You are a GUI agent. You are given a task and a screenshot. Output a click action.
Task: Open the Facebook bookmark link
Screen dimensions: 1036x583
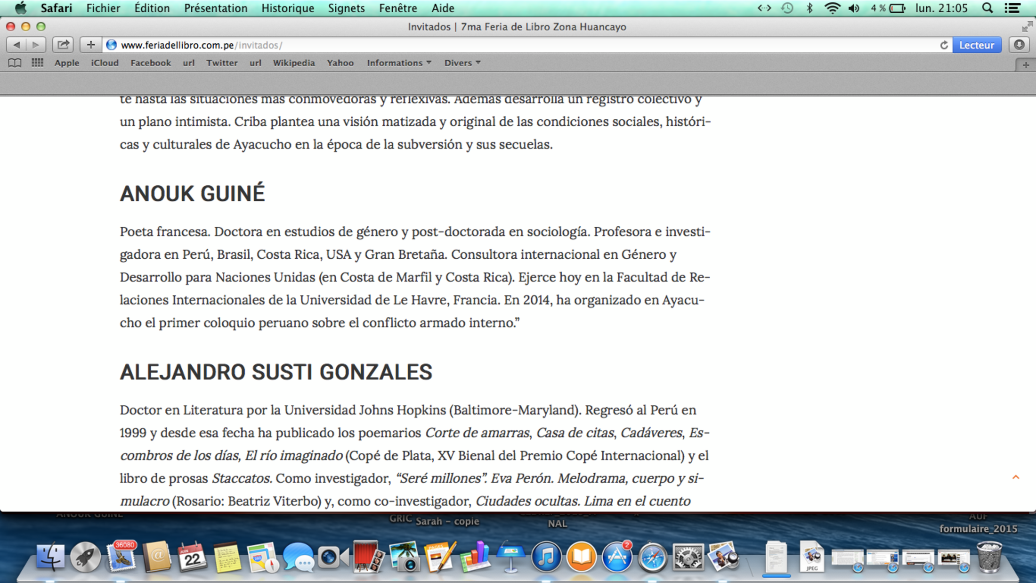coord(150,63)
